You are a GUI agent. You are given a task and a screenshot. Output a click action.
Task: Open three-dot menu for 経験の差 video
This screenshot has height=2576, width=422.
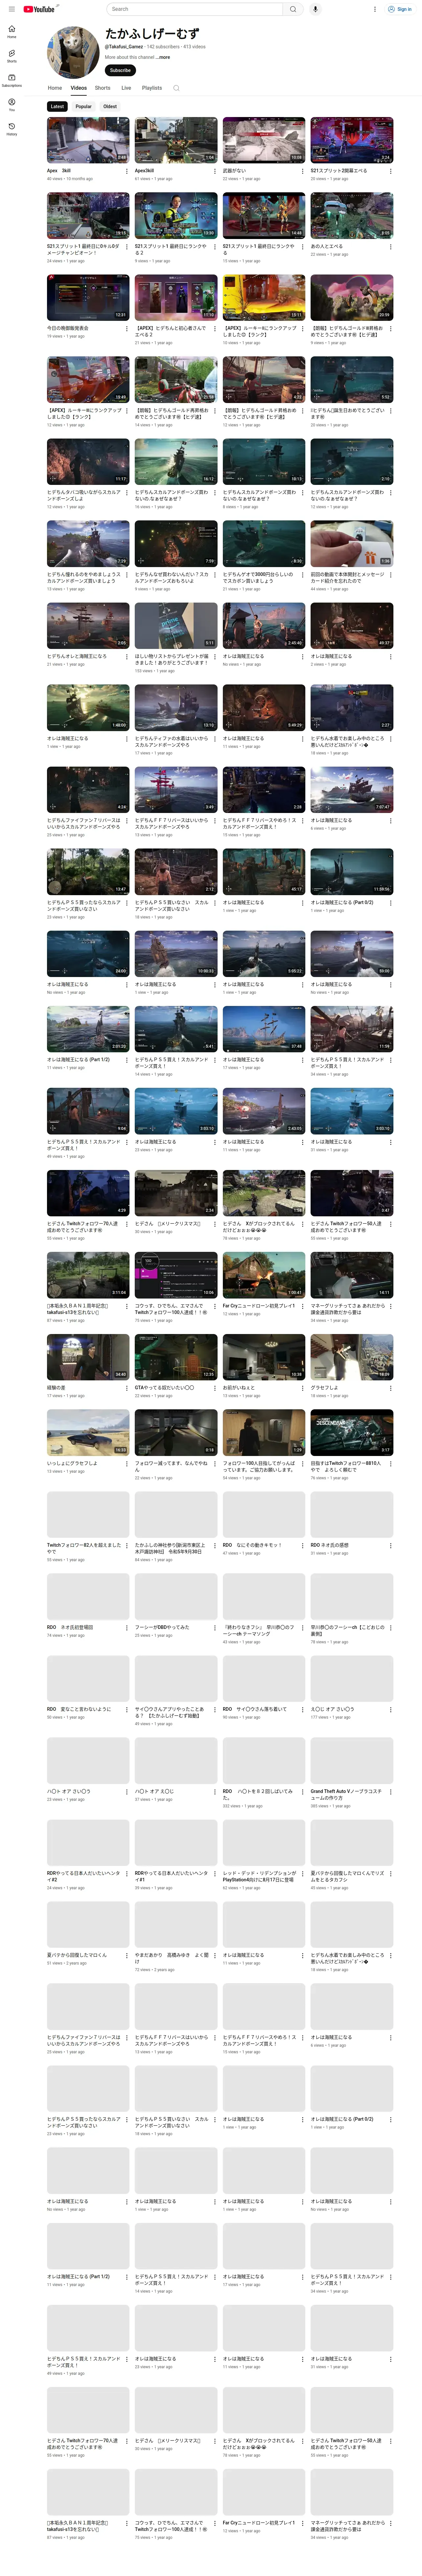pyautogui.click(x=126, y=1388)
